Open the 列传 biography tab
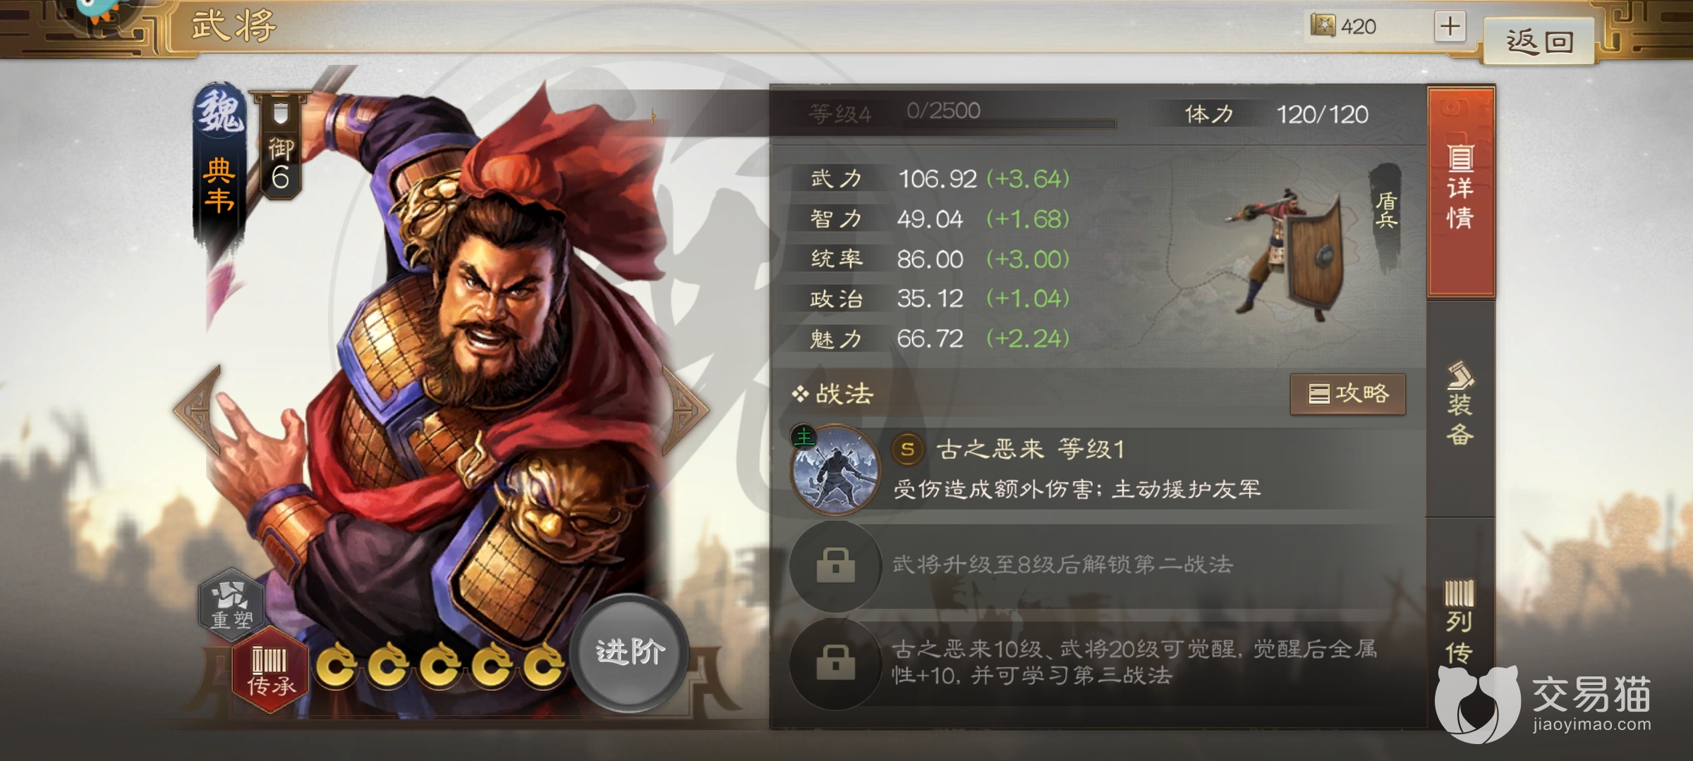The image size is (1693, 761). coord(1460,620)
